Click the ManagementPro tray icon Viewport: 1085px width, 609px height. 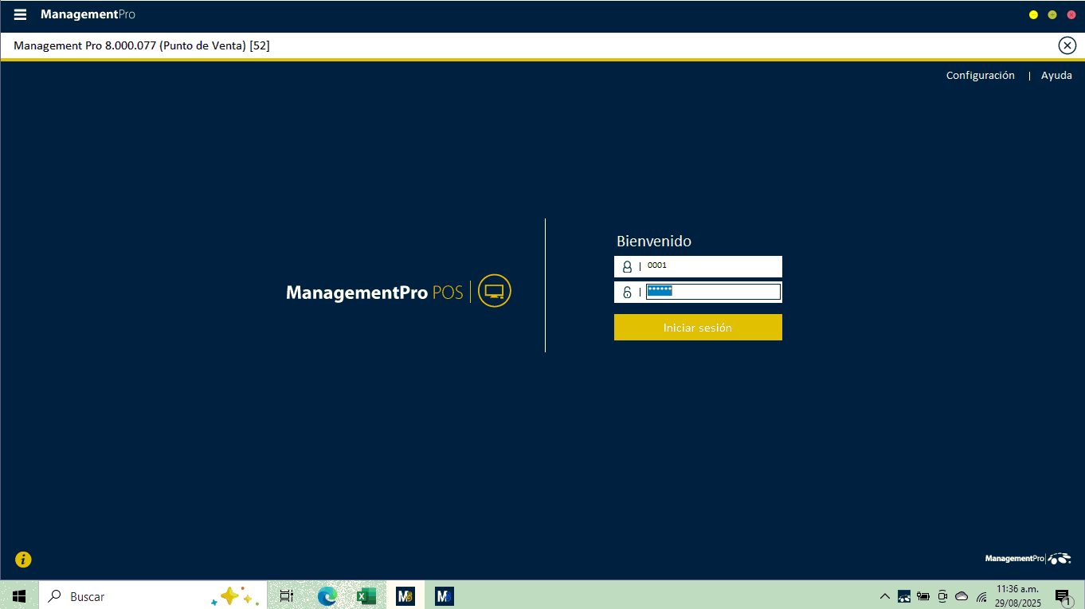[x=904, y=596]
